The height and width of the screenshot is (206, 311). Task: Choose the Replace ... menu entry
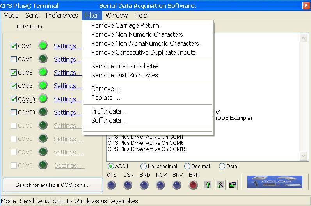click(148, 98)
